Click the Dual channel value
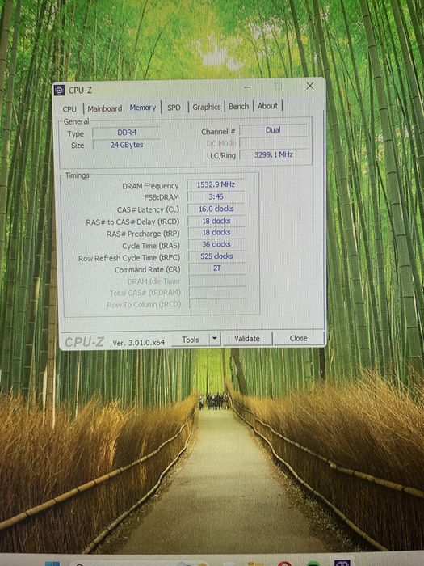This screenshot has width=424, height=566. [273, 130]
